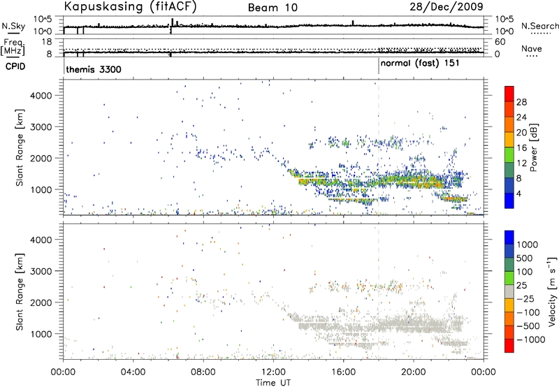The width and height of the screenshot is (559, 387).
Task: Click the "2000" tick label of the velocity panel
Action: [x=41, y=302]
